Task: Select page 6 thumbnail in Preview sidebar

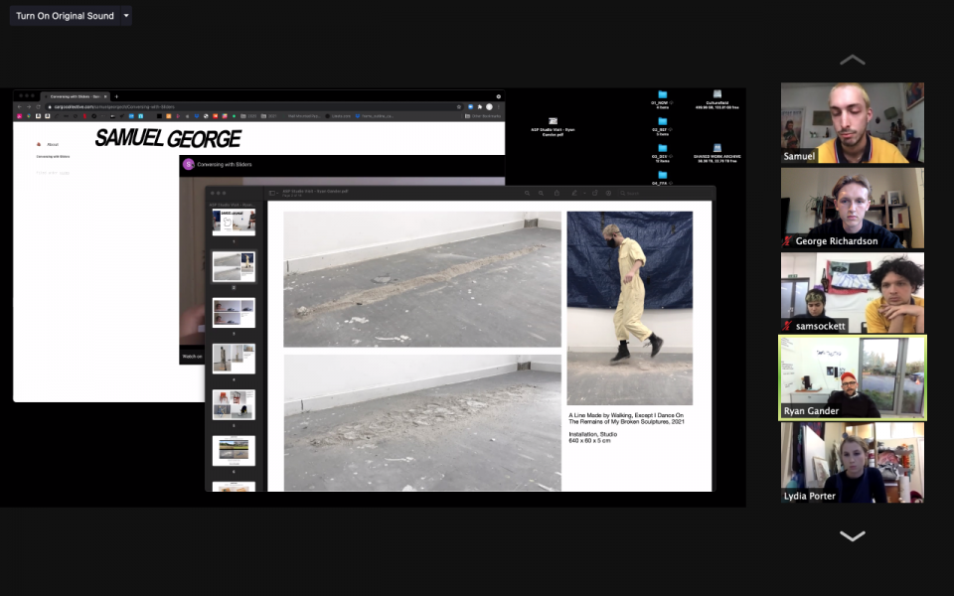Action: coord(234,451)
